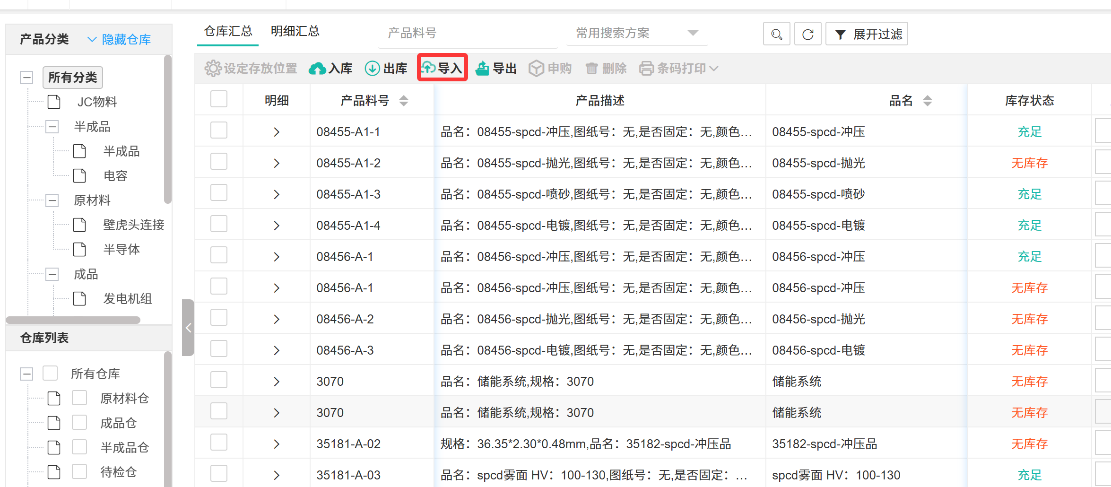Click the 导出 export toolbar icon

483,69
